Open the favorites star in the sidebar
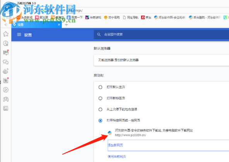 [6, 34]
